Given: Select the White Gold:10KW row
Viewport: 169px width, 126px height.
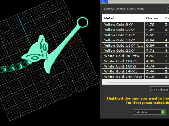Looking at the screenshot, I should tap(136, 66).
